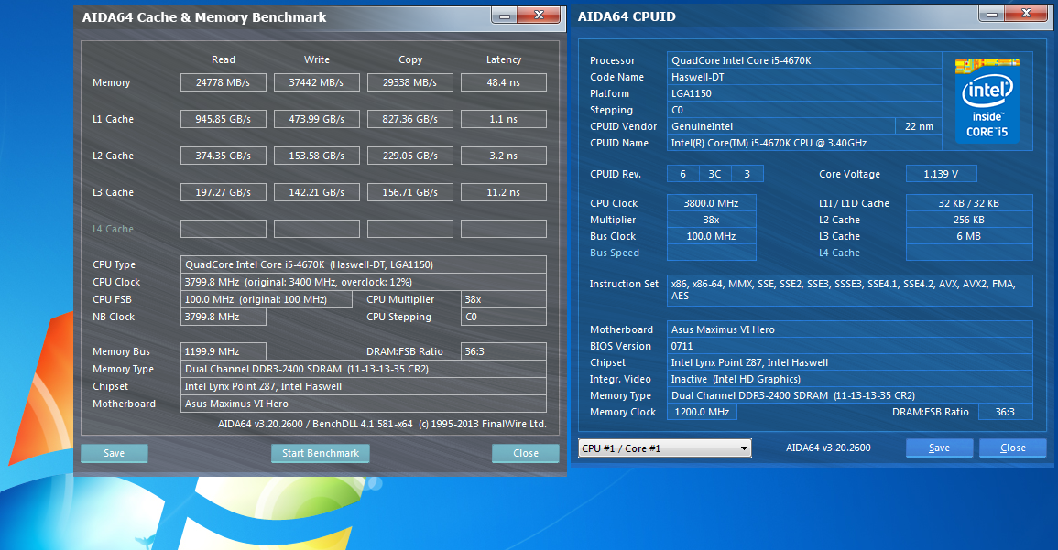This screenshot has height=550, width=1058.
Task: Click the L2 Cache value 256 KB
Action: [x=969, y=220]
